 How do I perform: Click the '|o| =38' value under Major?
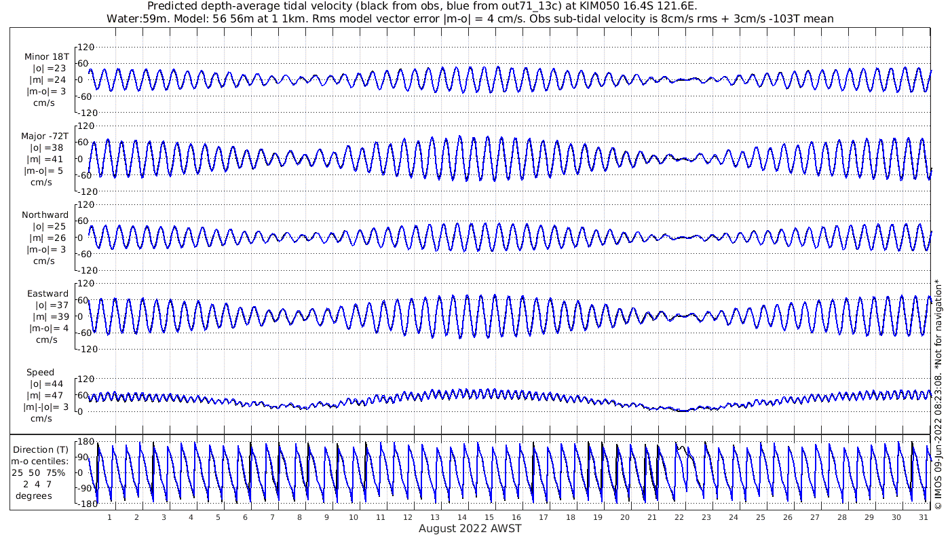coord(47,148)
